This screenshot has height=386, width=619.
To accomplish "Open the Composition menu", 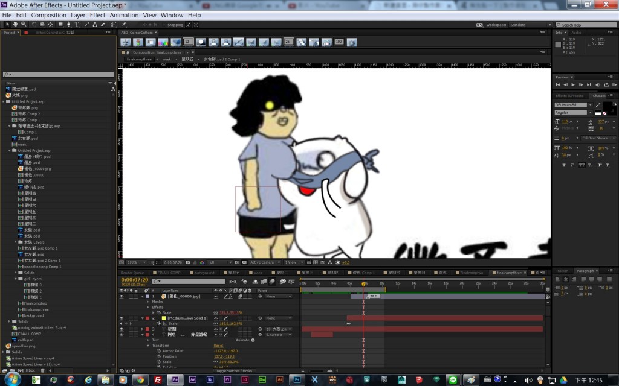I will 49,15.
